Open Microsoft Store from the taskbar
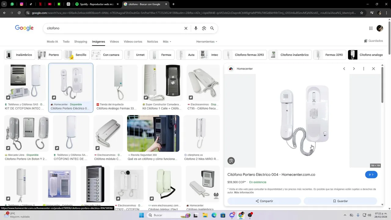This screenshot has height=220, width=391. (223, 215)
